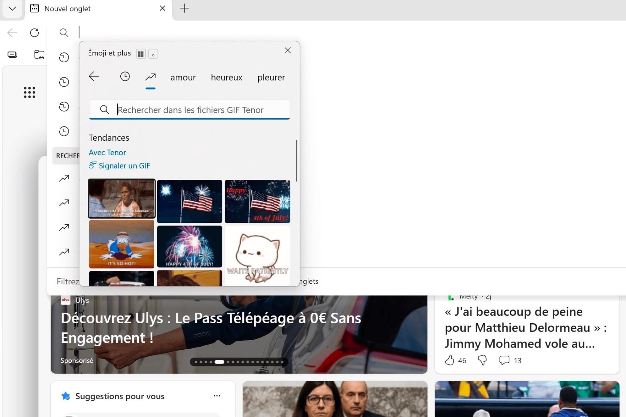The width and height of the screenshot is (626, 417).
Task: Open Suggestions pour vous more options
Action: (x=217, y=396)
